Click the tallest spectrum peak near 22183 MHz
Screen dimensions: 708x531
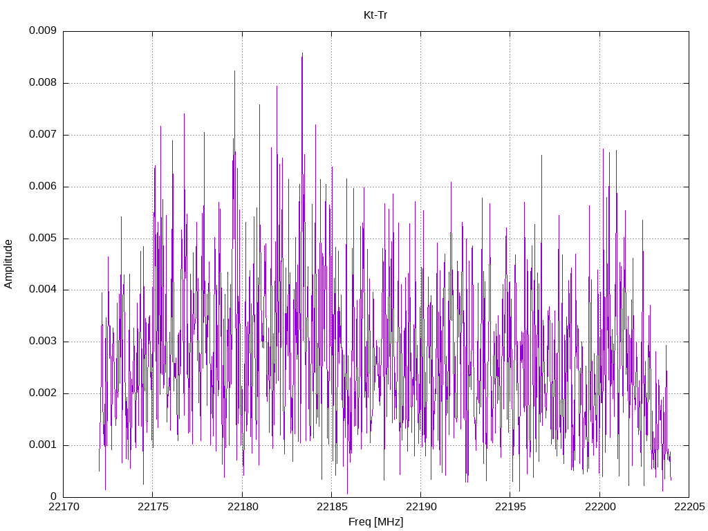point(302,54)
